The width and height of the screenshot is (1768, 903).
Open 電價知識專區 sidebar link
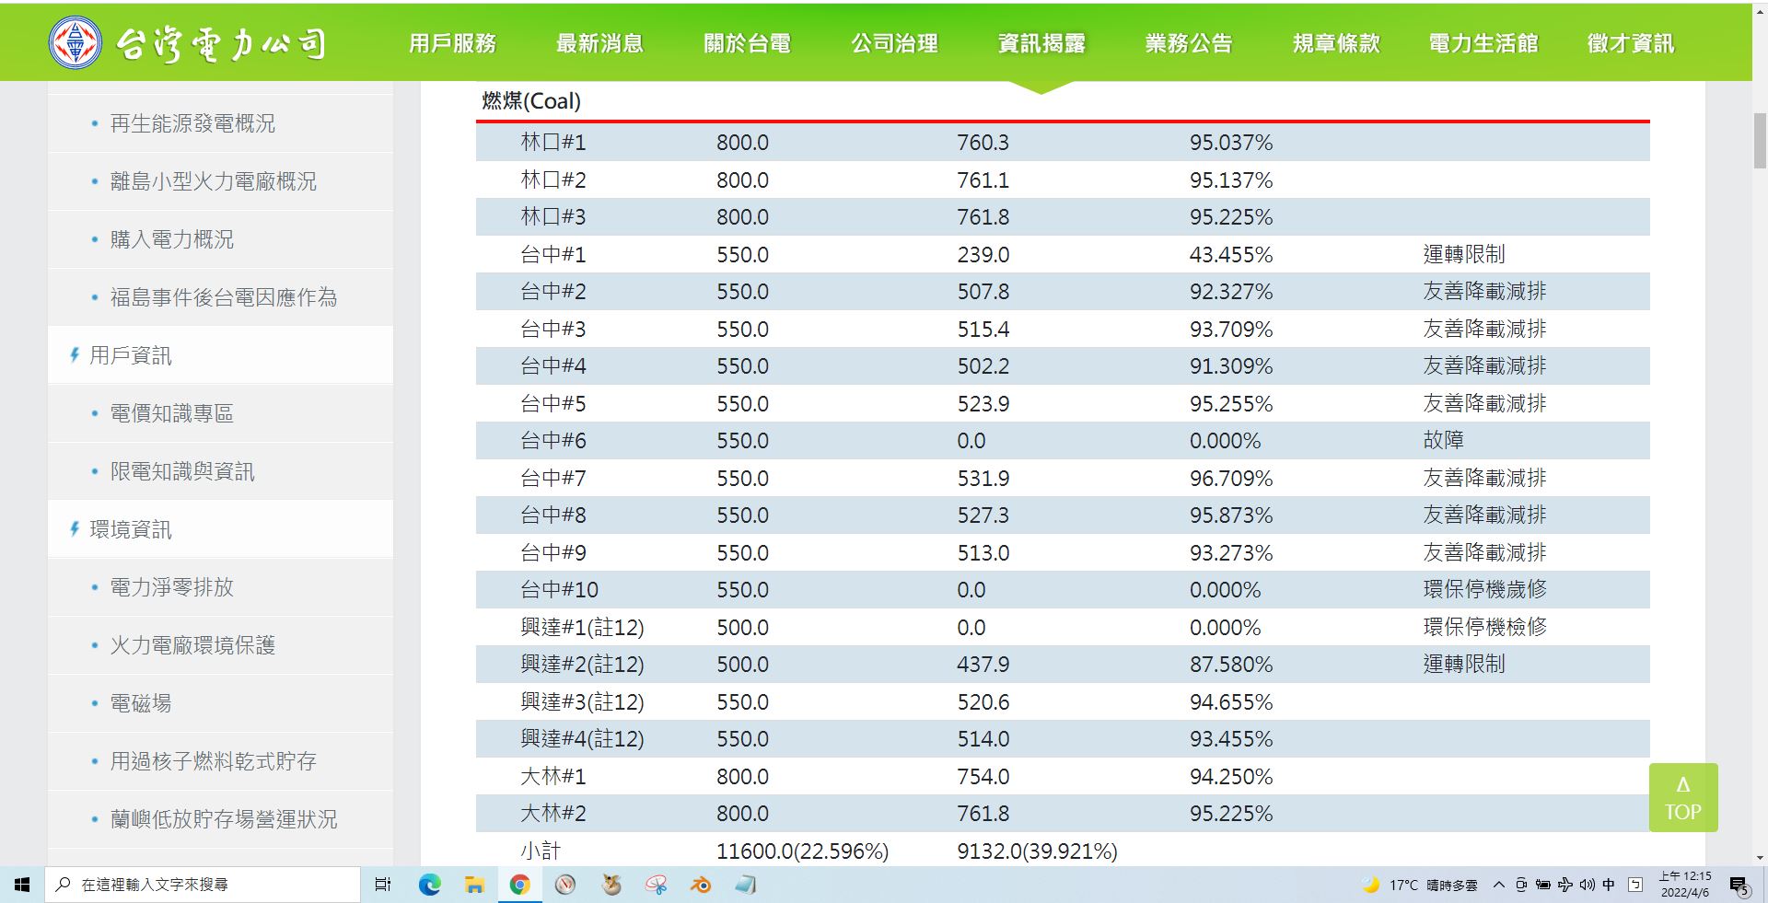pos(172,413)
